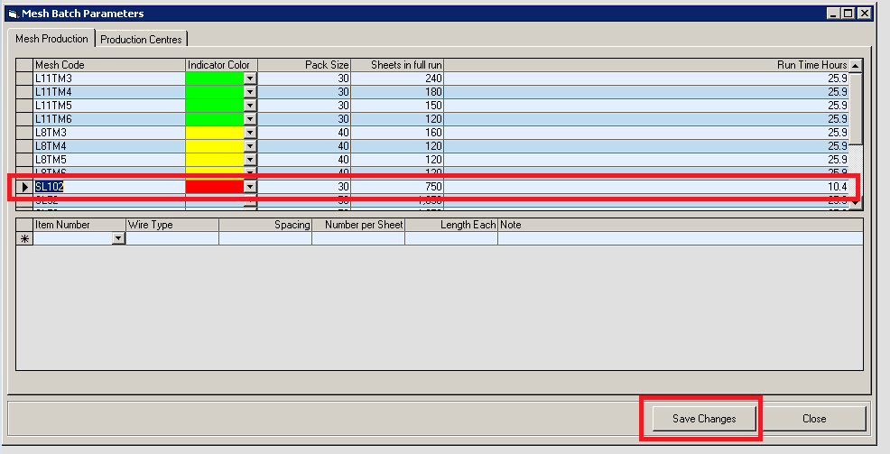This screenshot has height=454, width=890.
Task: Open the color dropdown for SL102
Action: (250, 187)
